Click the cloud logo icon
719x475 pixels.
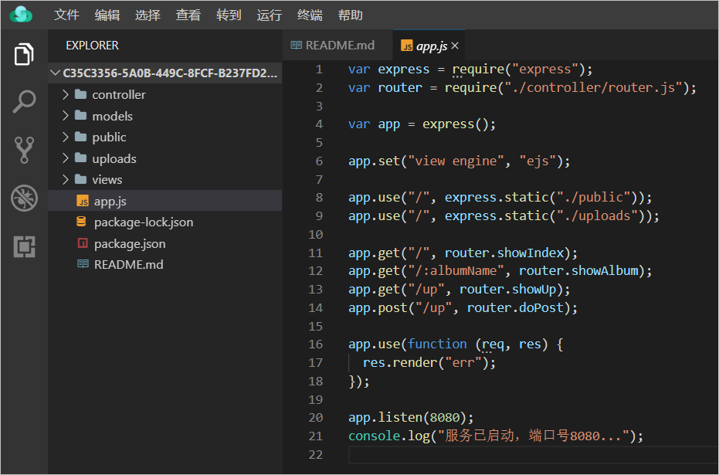pyautogui.click(x=22, y=15)
